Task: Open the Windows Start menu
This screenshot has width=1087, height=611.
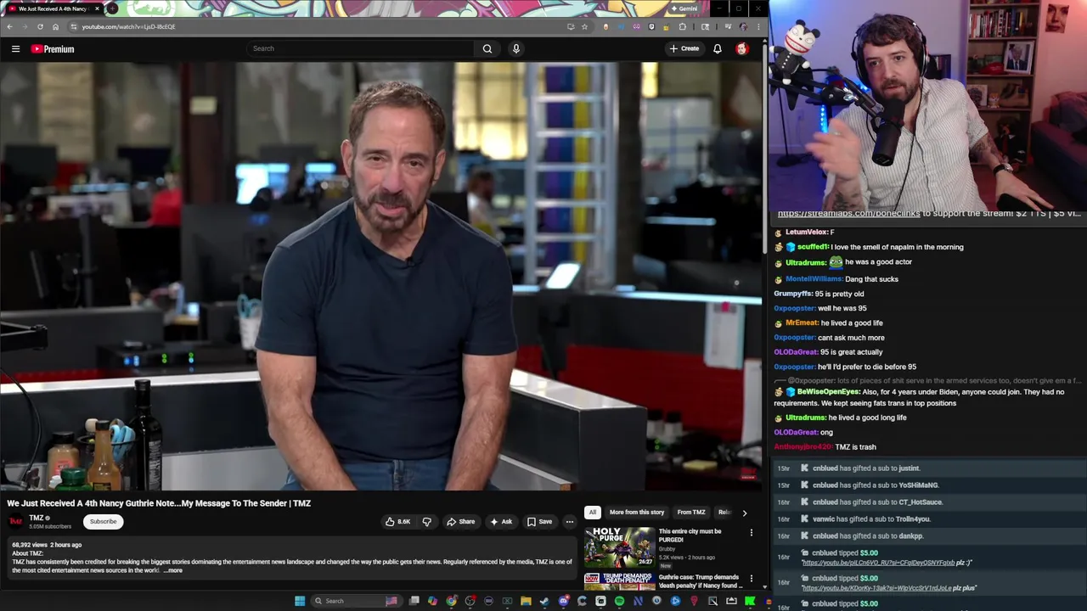Action: [x=300, y=601]
